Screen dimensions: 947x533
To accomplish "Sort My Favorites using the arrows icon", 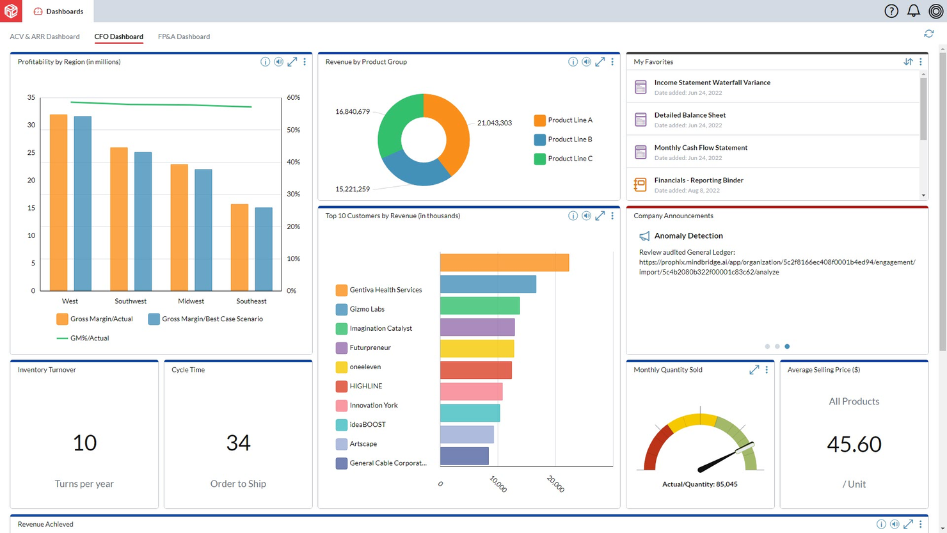I will 908,61.
